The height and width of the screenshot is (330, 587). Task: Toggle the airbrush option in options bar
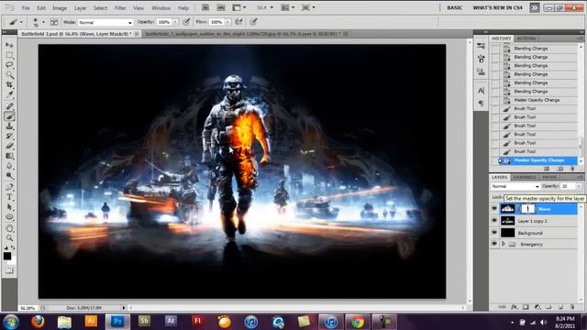point(238,22)
